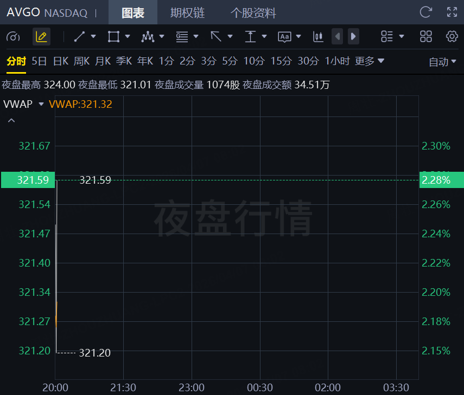
Task: Select the rectangle shape tool
Action: pyautogui.click(x=113, y=37)
